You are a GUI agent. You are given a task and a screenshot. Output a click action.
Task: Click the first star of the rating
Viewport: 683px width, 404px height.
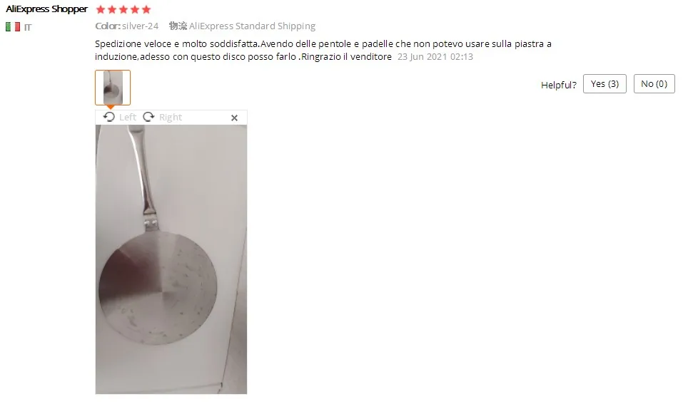[101, 9]
